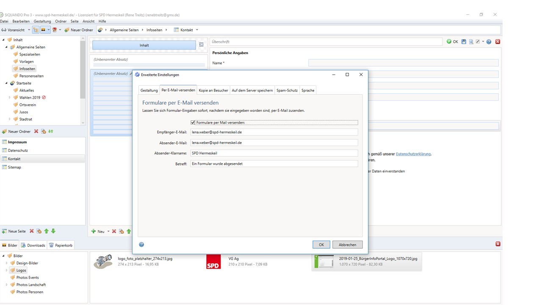The image size is (542, 305).
Task: Open the Kopie an Besucher tab
Action: click(x=213, y=90)
